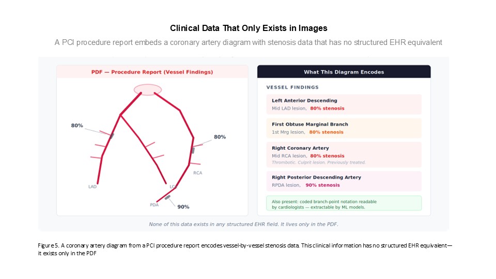The height and width of the screenshot is (279, 496).
Task: Click the PDA vessel label
Action: point(154,205)
